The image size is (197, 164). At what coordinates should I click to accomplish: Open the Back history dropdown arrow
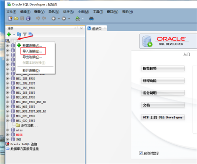(59, 18)
